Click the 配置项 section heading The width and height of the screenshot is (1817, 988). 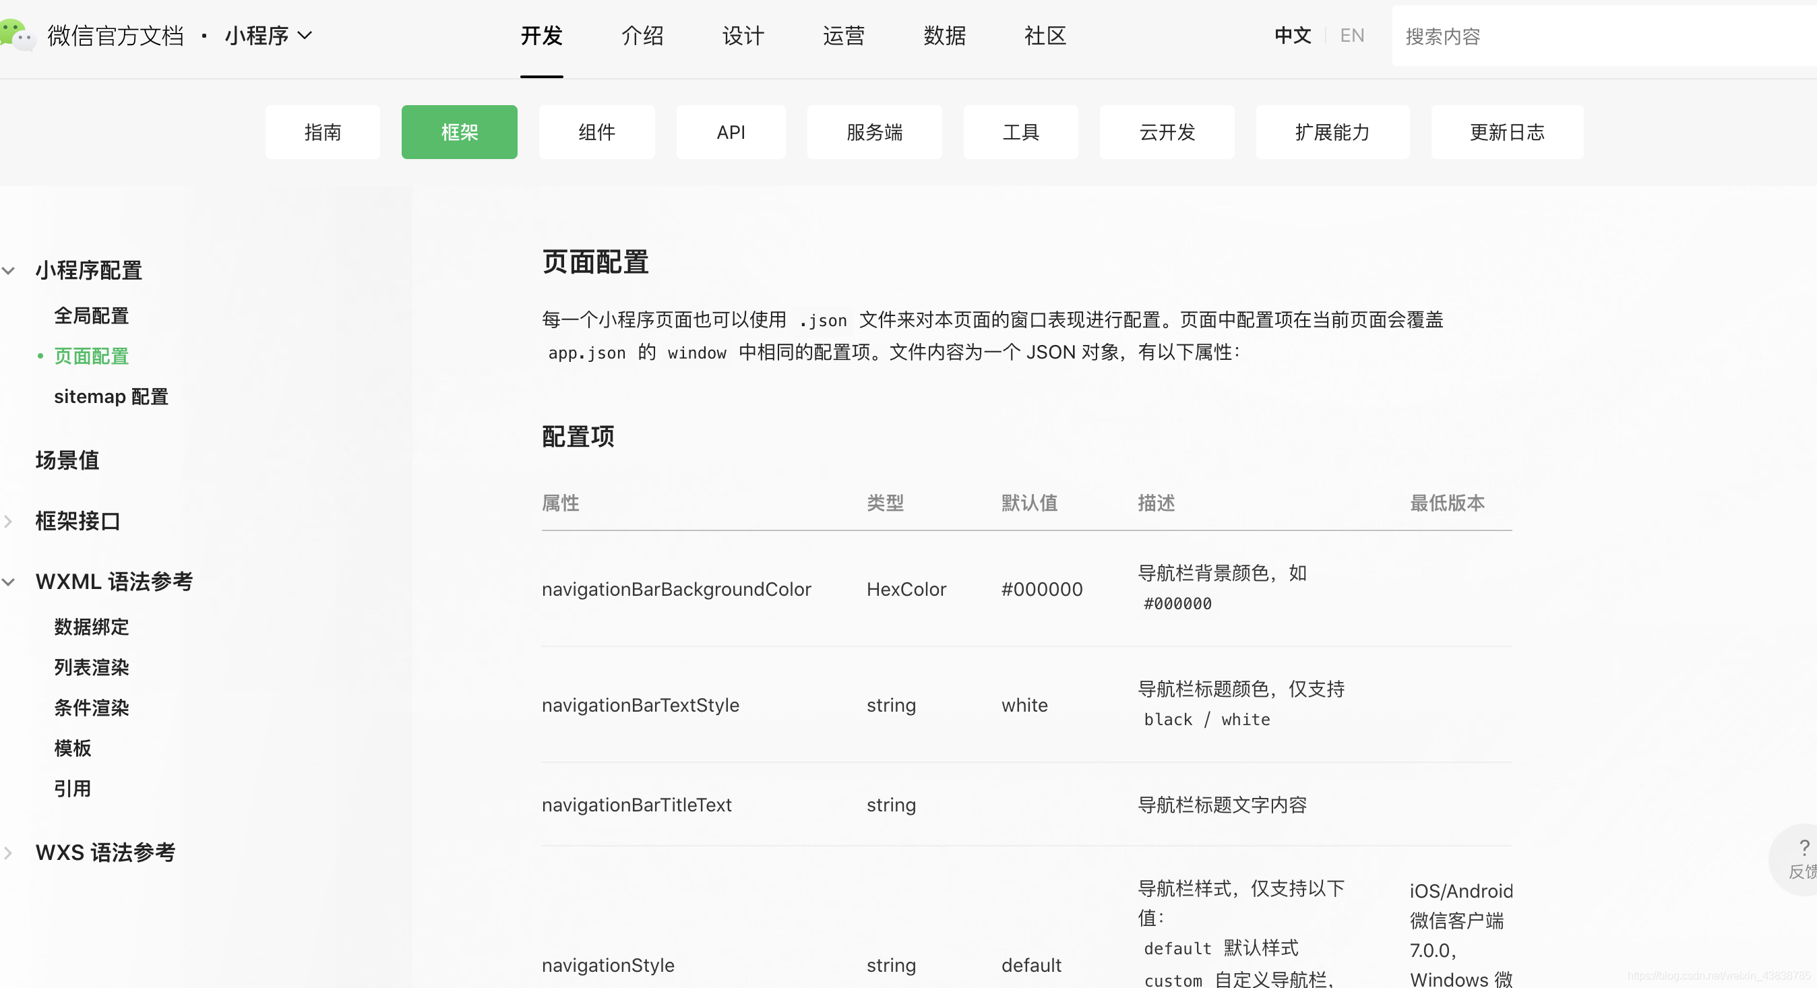click(578, 437)
